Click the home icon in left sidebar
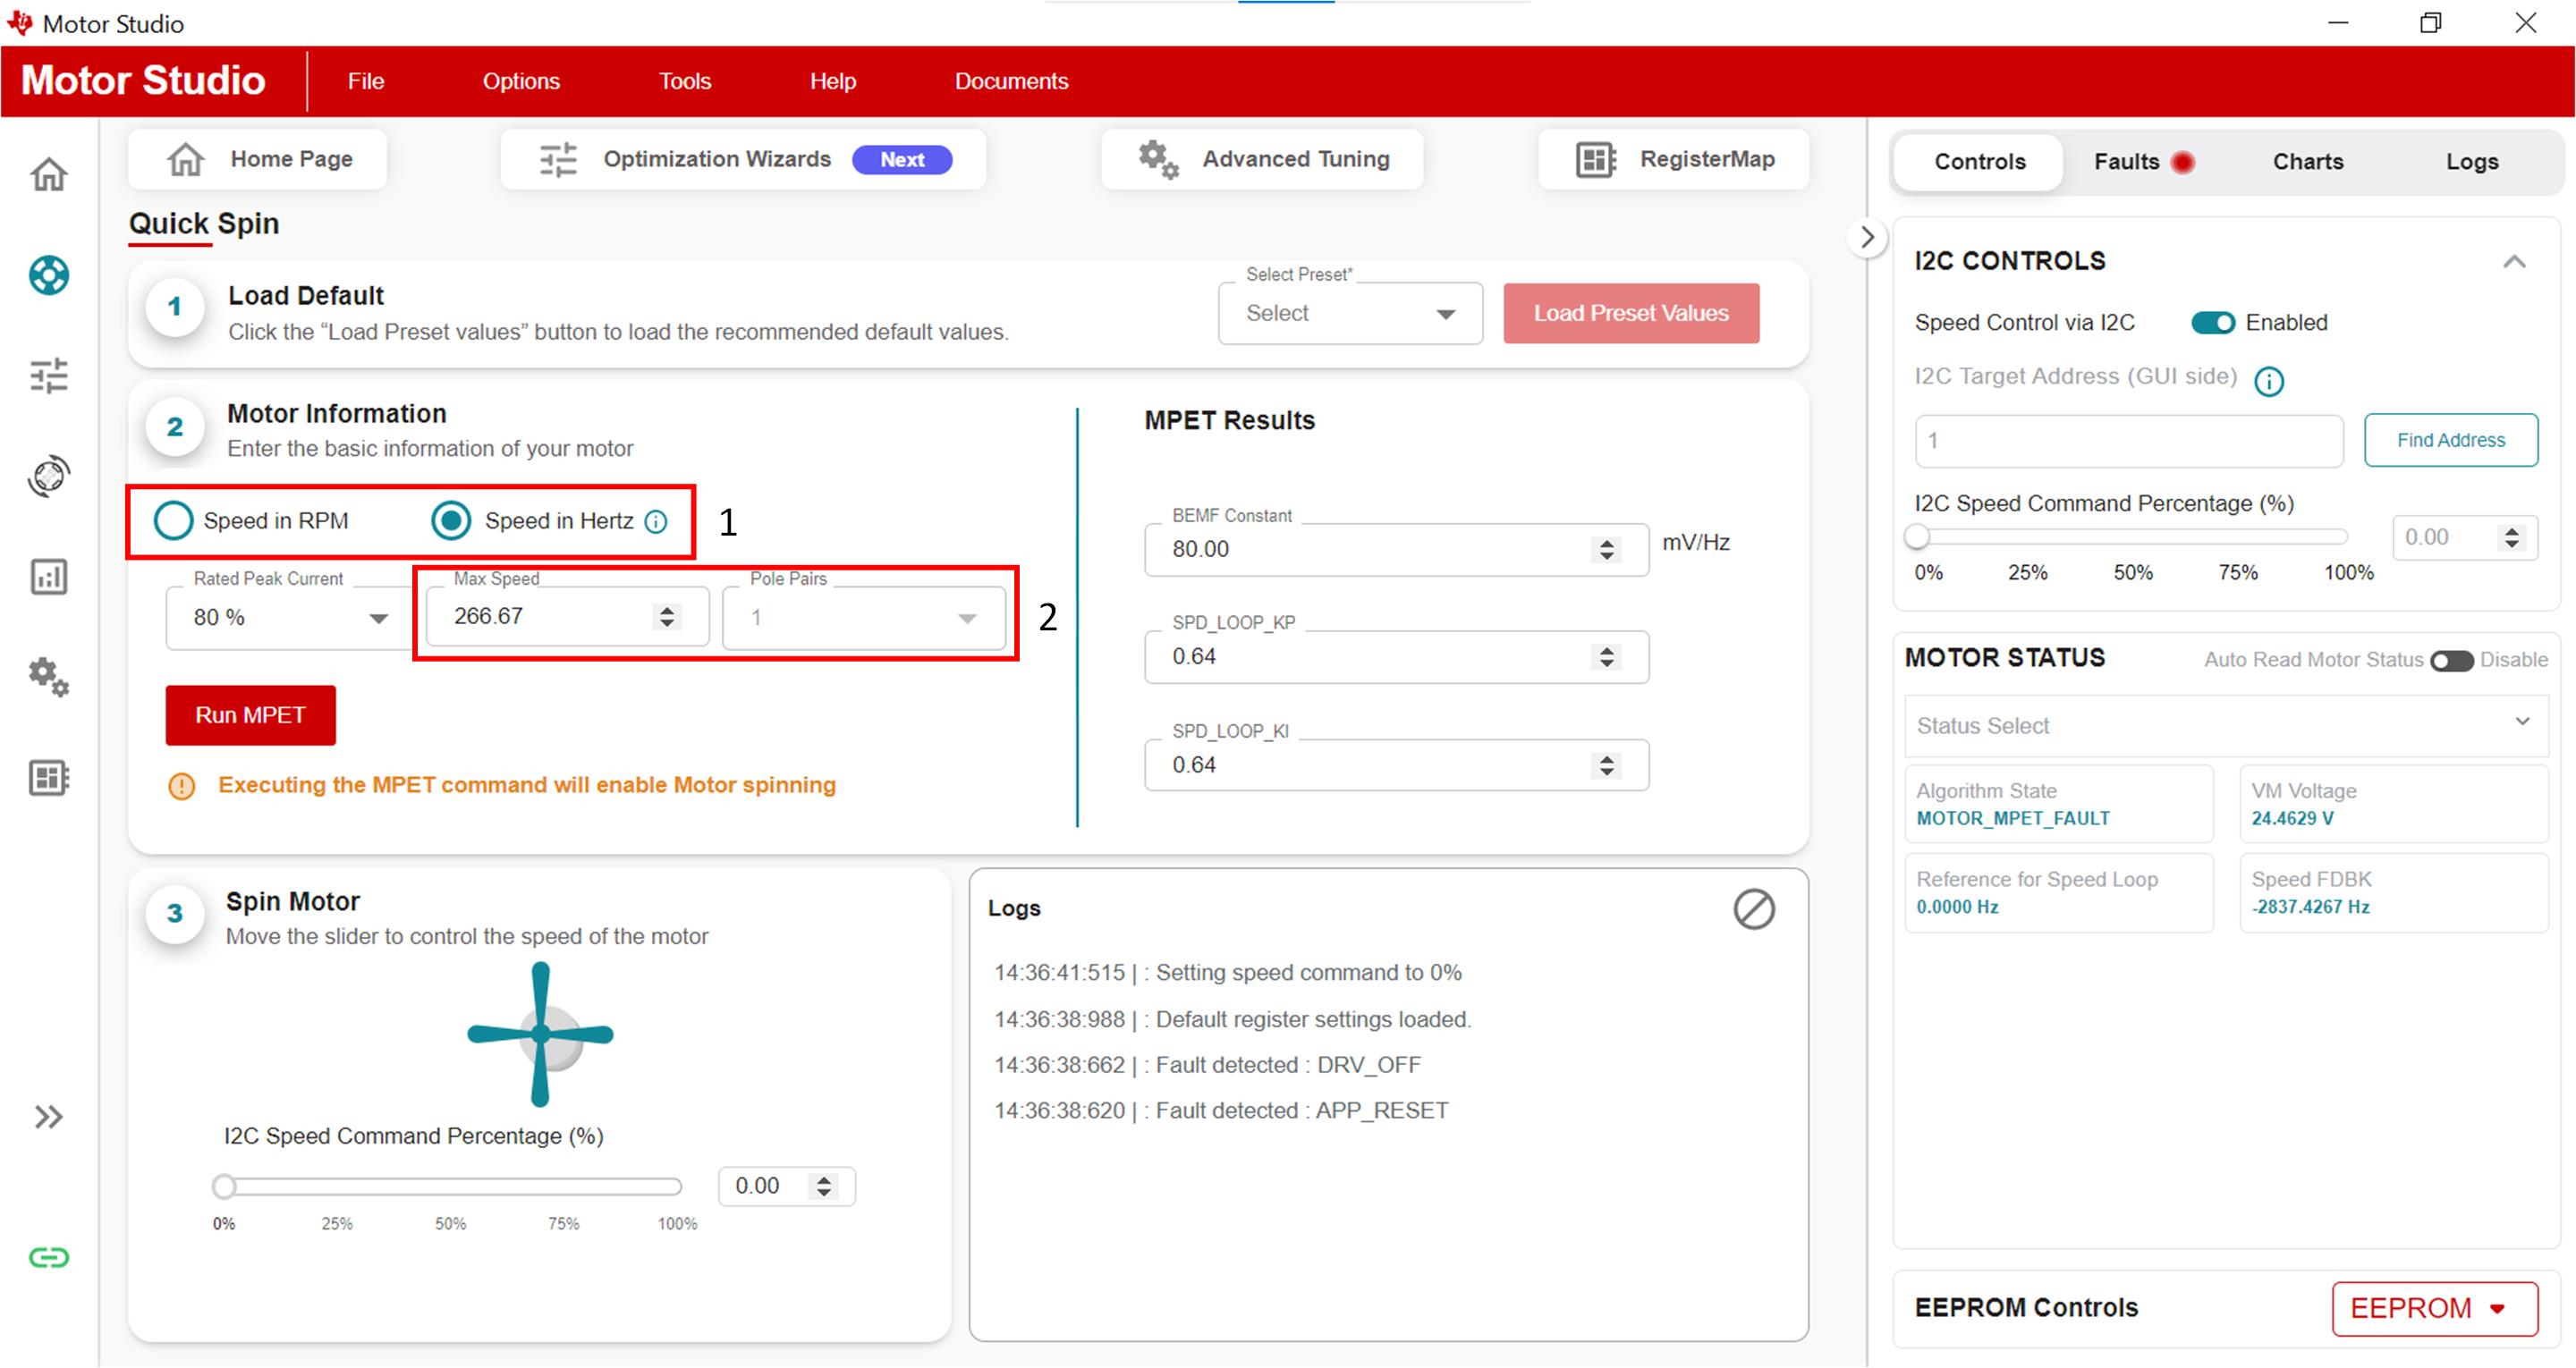 [x=48, y=175]
